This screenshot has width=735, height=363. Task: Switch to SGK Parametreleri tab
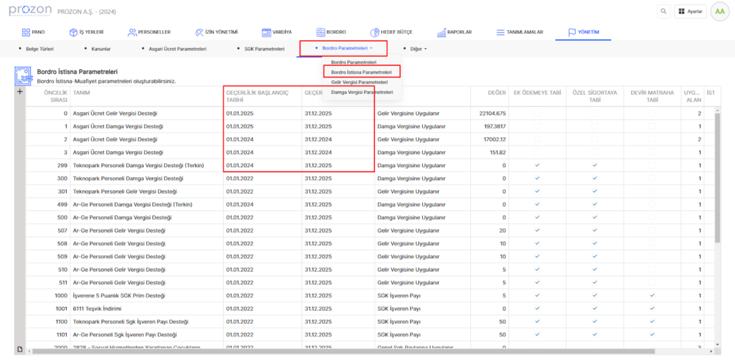click(260, 49)
